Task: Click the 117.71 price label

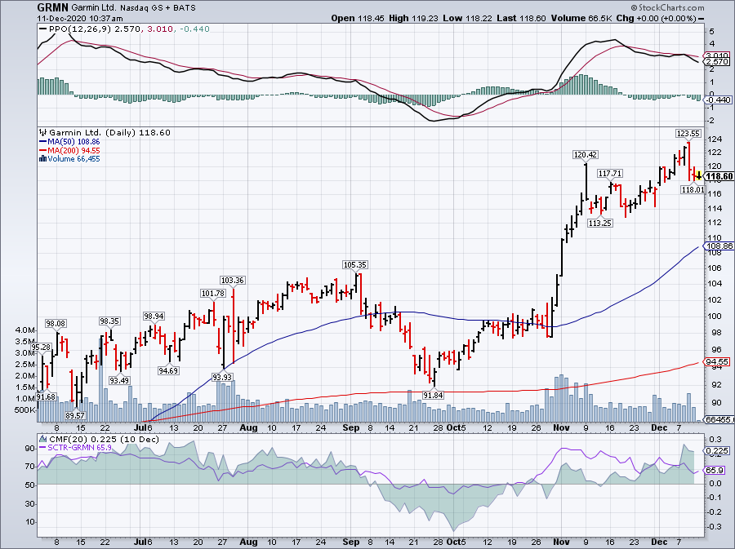Action: (610, 173)
